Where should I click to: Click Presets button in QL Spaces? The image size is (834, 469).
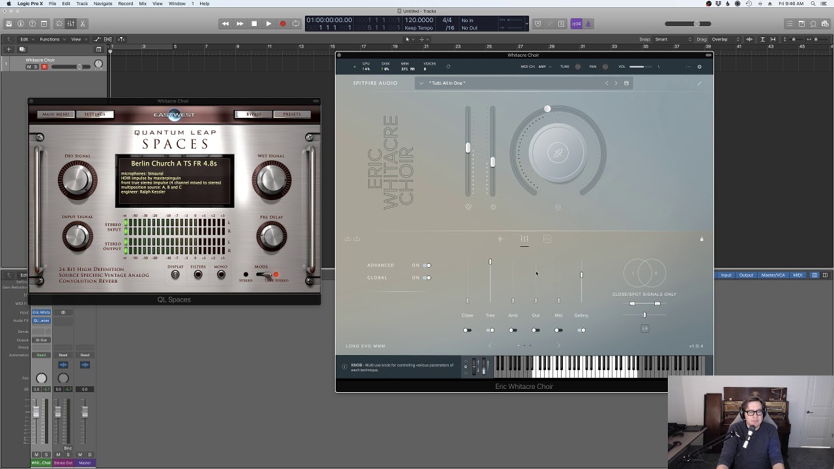[291, 115]
